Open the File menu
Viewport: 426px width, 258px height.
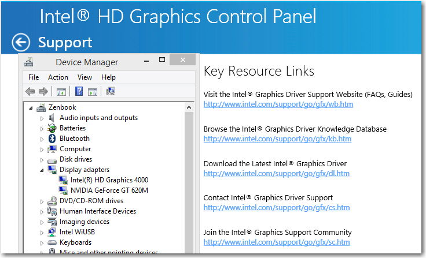click(x=34, y=77)
